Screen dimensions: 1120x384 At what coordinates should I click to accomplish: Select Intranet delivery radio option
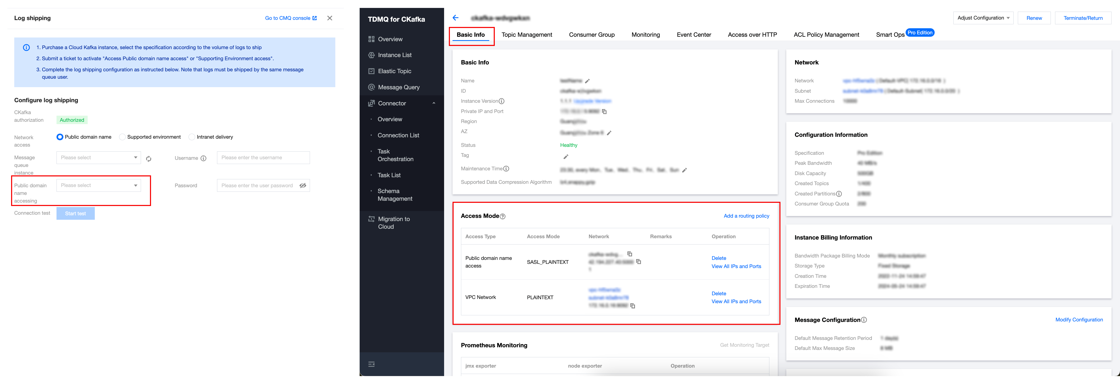tap(192, 137)
